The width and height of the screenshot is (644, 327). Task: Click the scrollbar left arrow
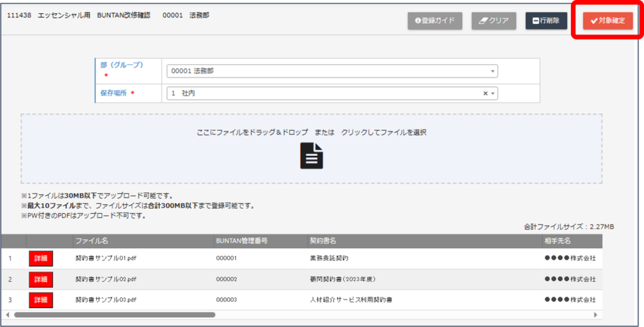tap(8, 314)
